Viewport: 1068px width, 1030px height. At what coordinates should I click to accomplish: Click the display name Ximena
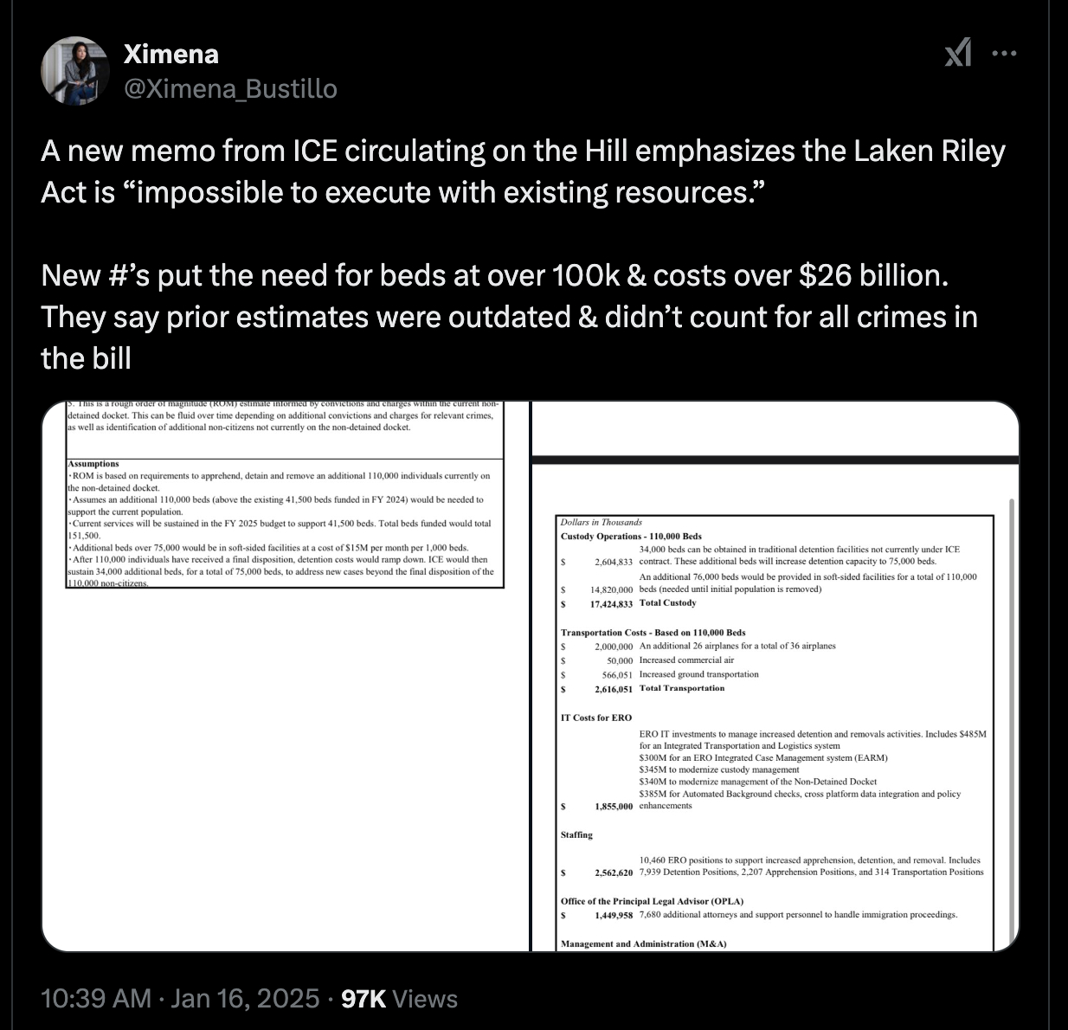[170, 54]
